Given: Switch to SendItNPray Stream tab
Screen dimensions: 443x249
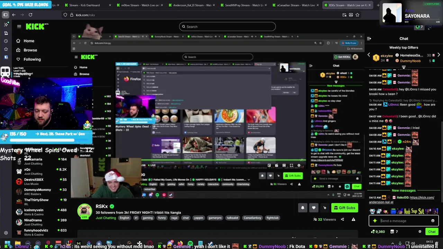Looking at the screenshot, I should click(x=243, y=5).
